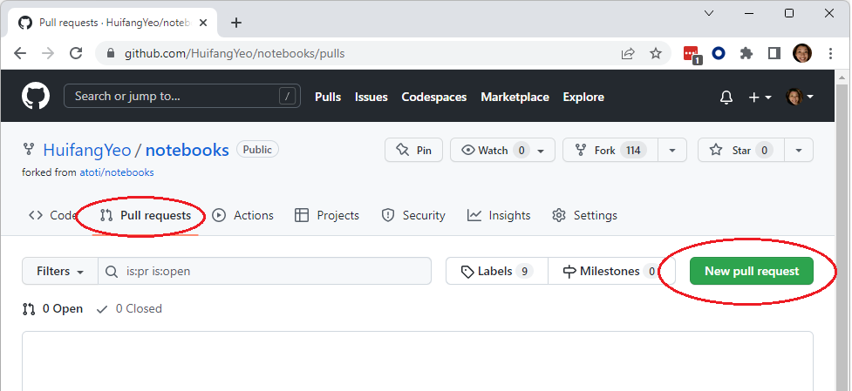Click the site lock icon
The width and height of the screenshot is (852, 391).
click(110, 54)
